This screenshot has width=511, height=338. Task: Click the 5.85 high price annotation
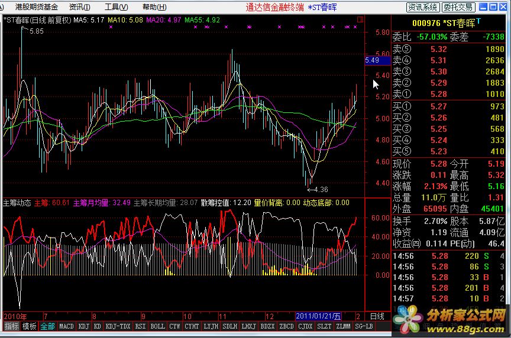click(x=36, y=31)
